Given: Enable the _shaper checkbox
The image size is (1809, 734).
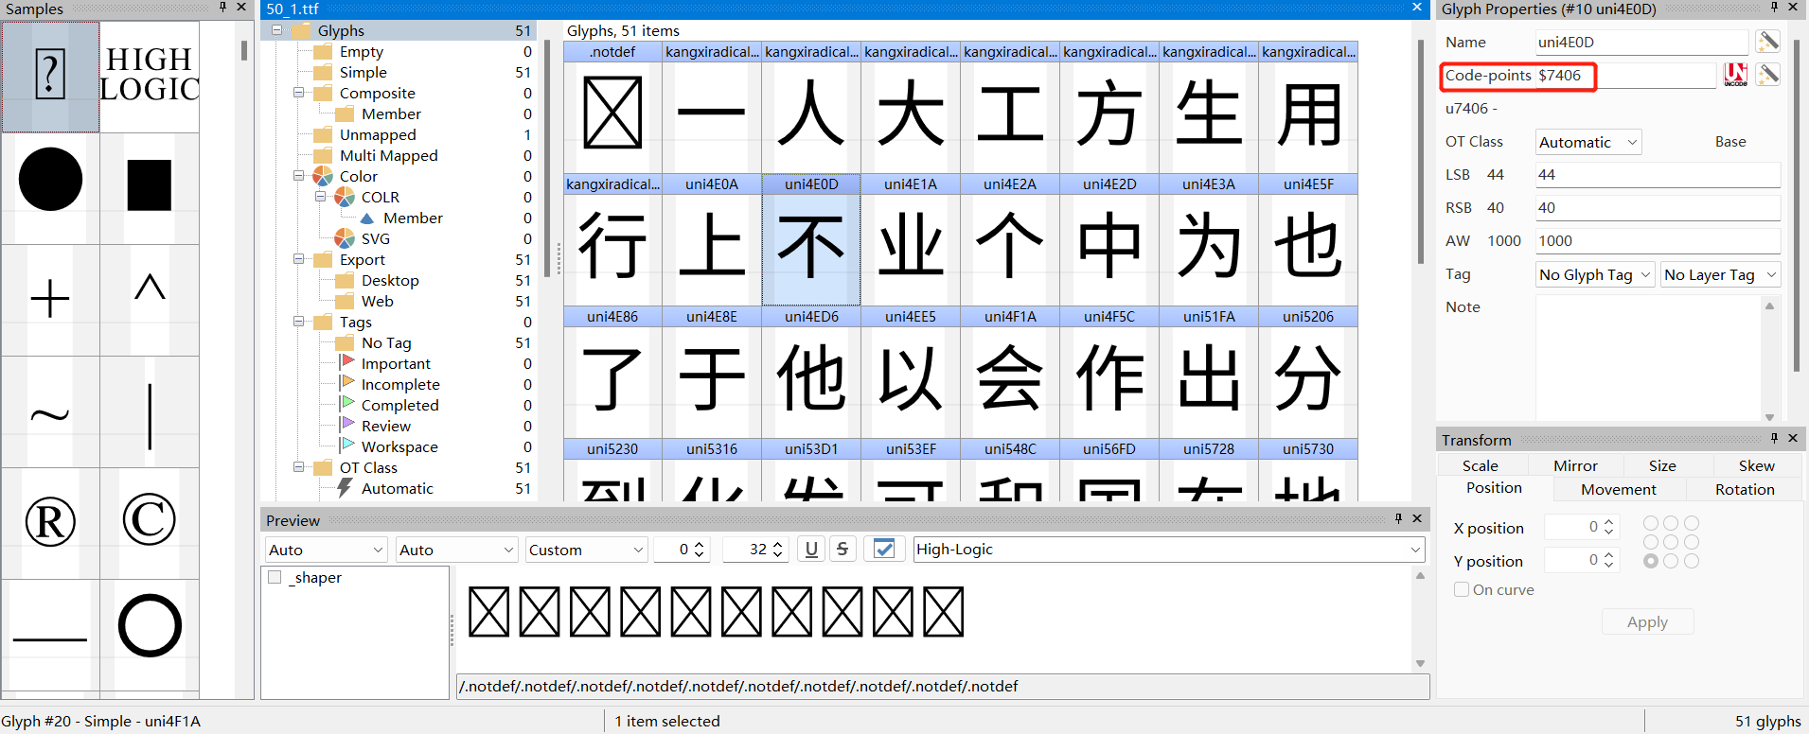Looking at the screenshot, I should (275, 578).
